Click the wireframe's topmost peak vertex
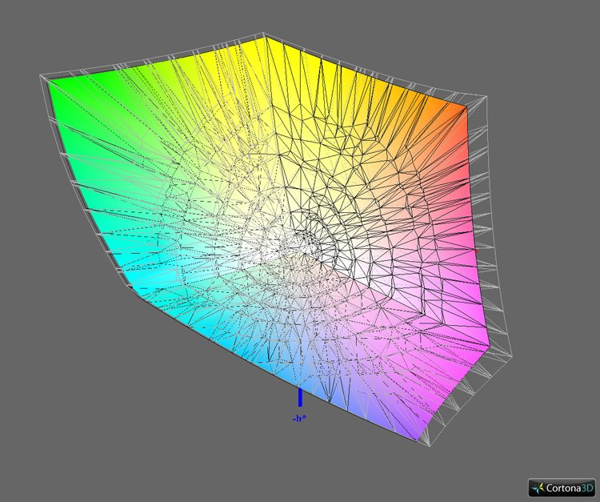The image size is (600, 502). [x=266, y=34]
